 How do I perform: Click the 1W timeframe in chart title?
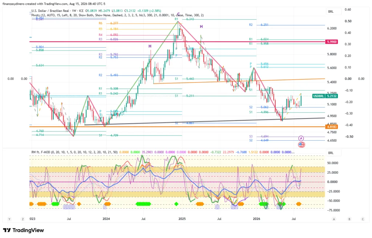point(75,11)
